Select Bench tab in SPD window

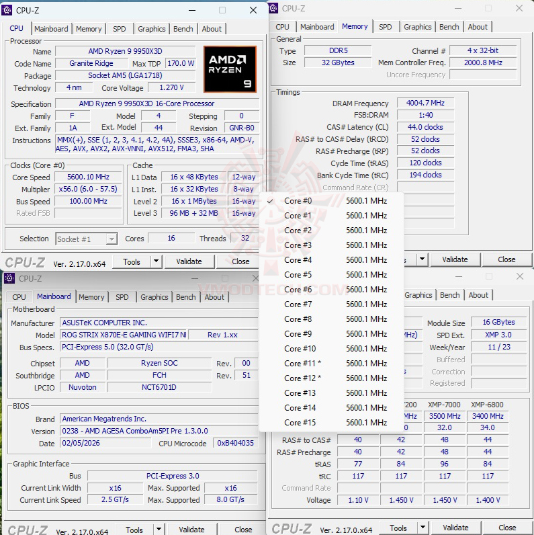coord(450,295)
